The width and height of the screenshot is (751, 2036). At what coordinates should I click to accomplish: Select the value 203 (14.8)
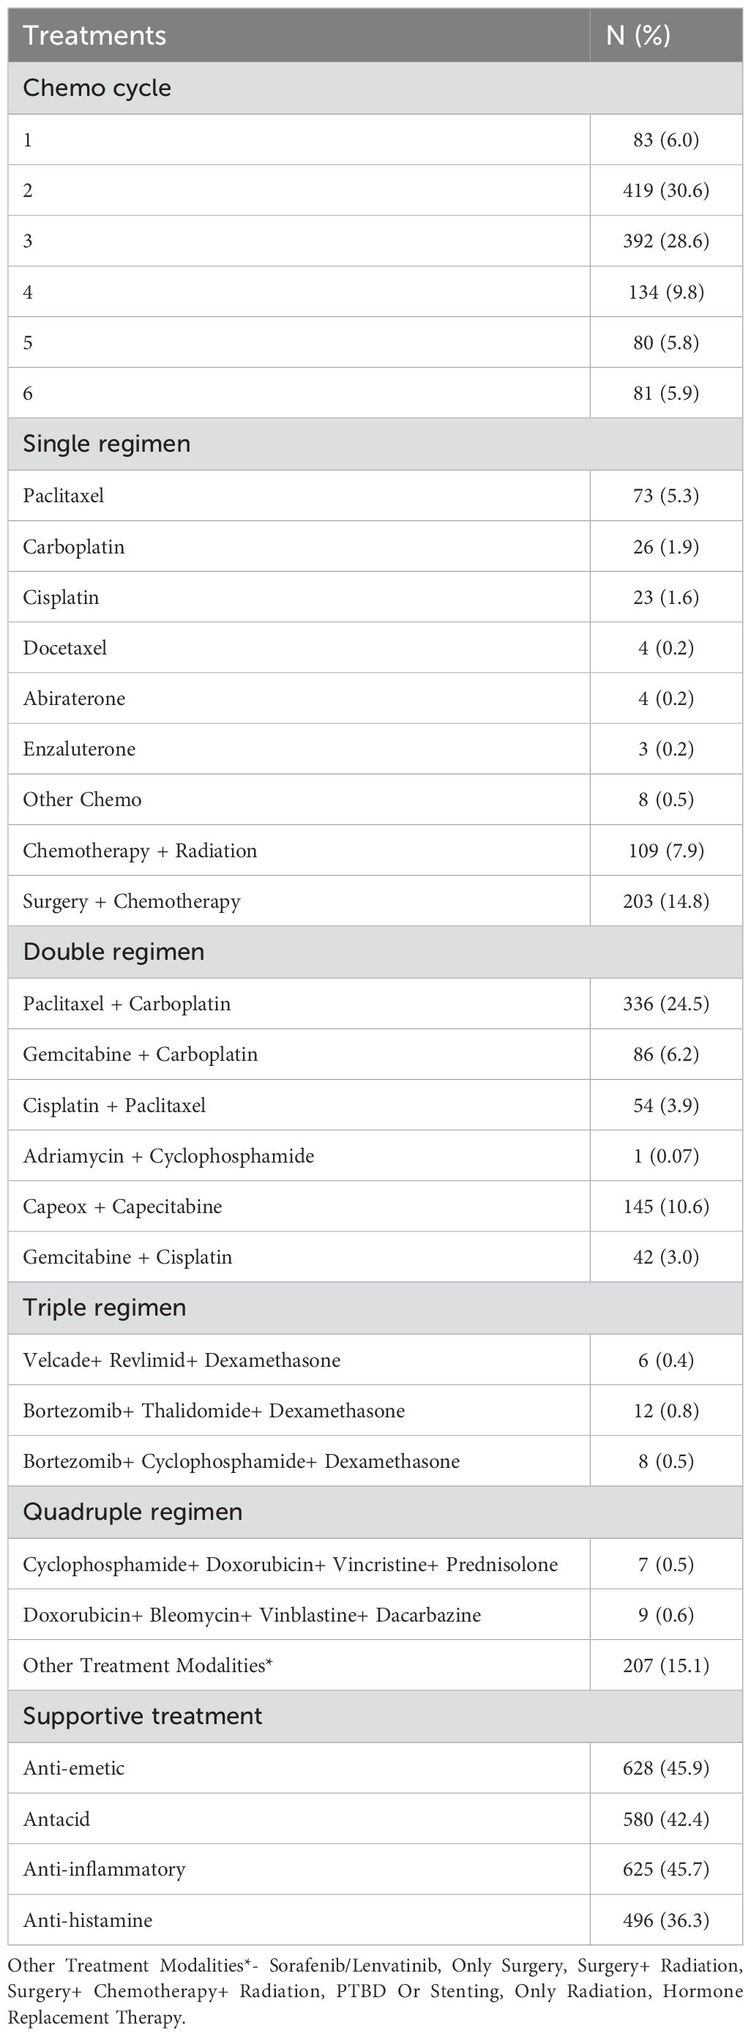click(x=665, y=901)
